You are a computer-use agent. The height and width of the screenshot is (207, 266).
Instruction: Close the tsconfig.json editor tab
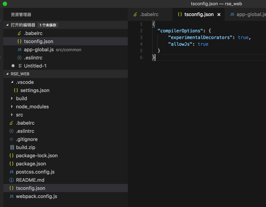coord(219,14)
